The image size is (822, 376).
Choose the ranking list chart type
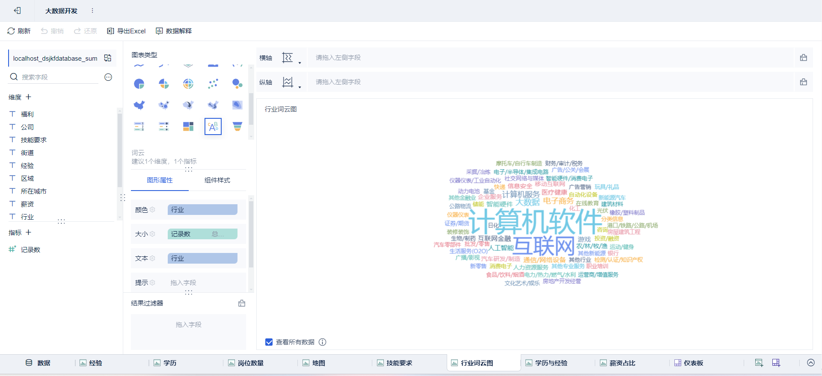[139, 126]
